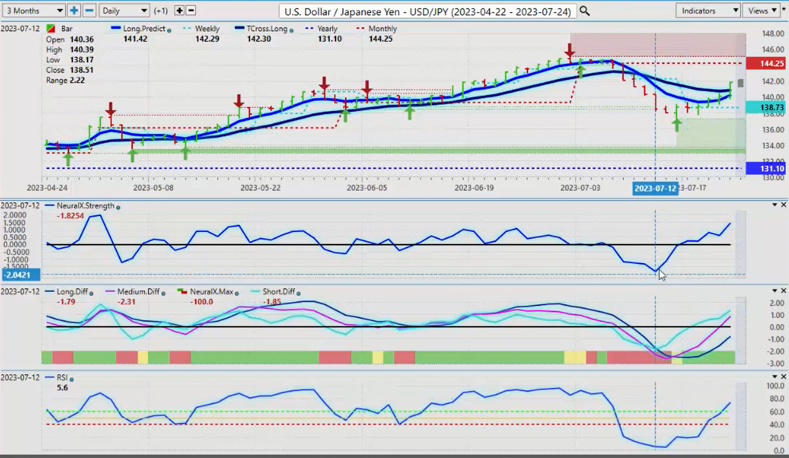
Task: Open NeuralX.Strength settings dot
Action: point(119,207)
